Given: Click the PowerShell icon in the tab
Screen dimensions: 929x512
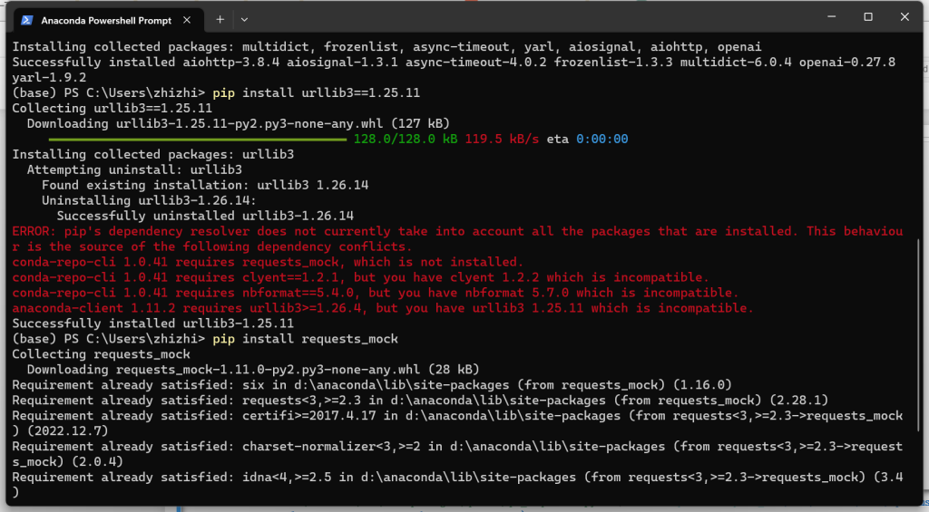Looking at the screenshot, I should point(26,20).
